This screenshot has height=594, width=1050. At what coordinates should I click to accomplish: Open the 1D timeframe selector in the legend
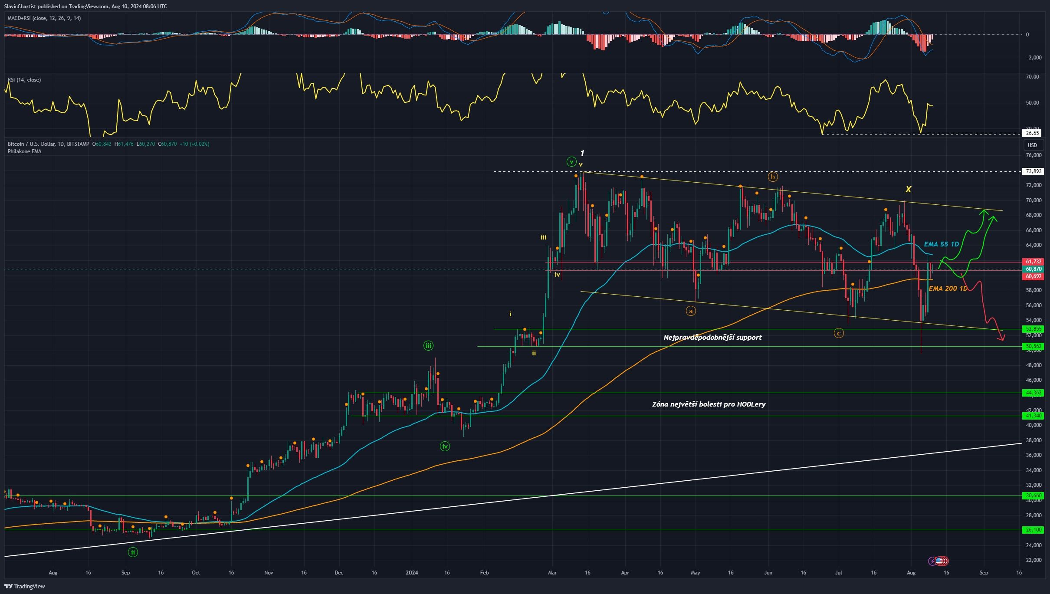click(x=61, y=144)
